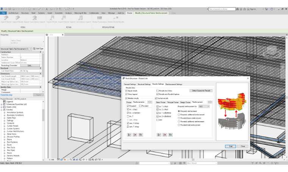Enable Results into Views checkbox
The width and height of the screenshot is (288, 172).
157,91
